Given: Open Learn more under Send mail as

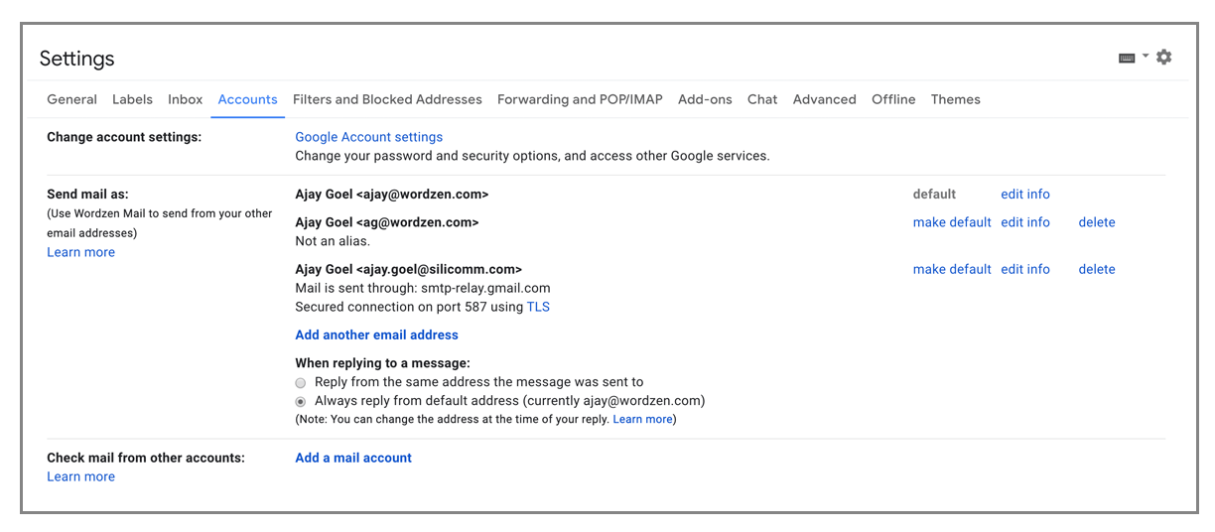Looking at the screenshot, I should [x=80, y=252].
